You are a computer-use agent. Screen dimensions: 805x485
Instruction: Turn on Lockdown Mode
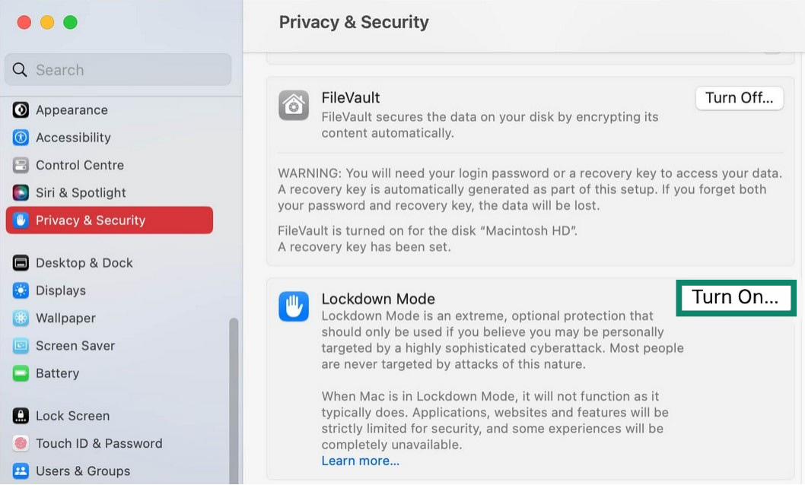pos(735,297)
